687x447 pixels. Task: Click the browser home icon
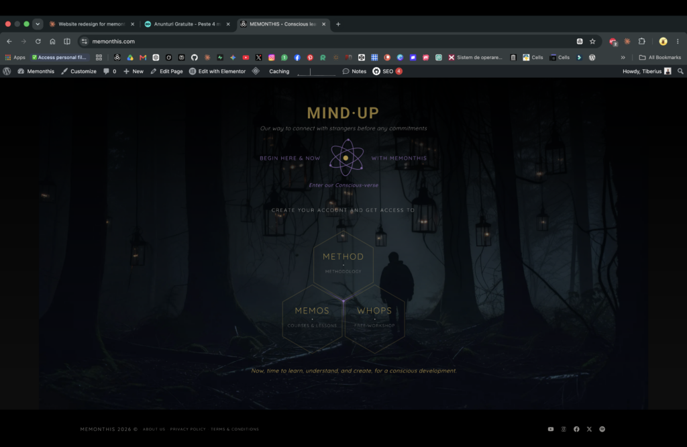[52, 41]
